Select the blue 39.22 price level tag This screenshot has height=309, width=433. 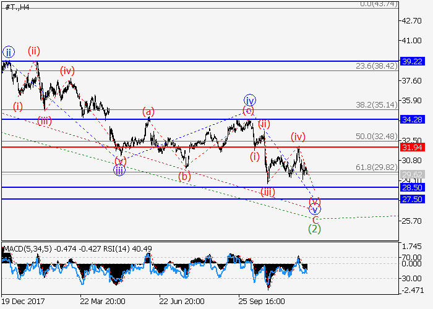pyautogui.click(x=411, y=61)
